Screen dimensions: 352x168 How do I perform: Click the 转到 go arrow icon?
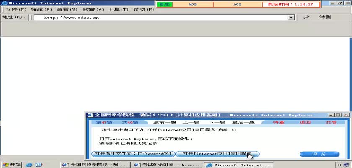tap(306, 17)
